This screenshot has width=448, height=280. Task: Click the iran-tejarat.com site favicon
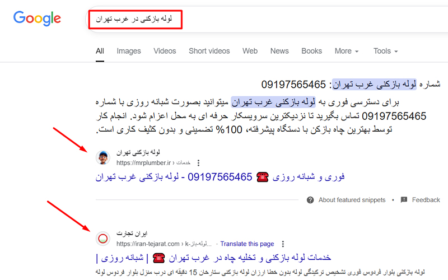pos(103,239)
